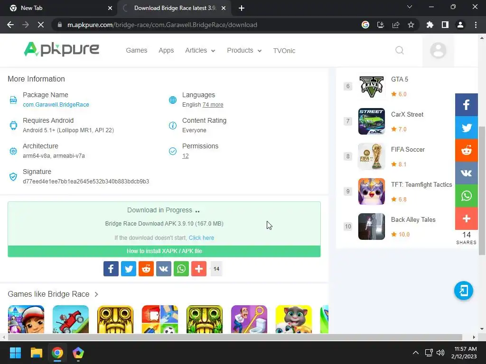Screen dimensions: 486x364
Task: Click Reddit share button below download box
Action: (146, 269)
